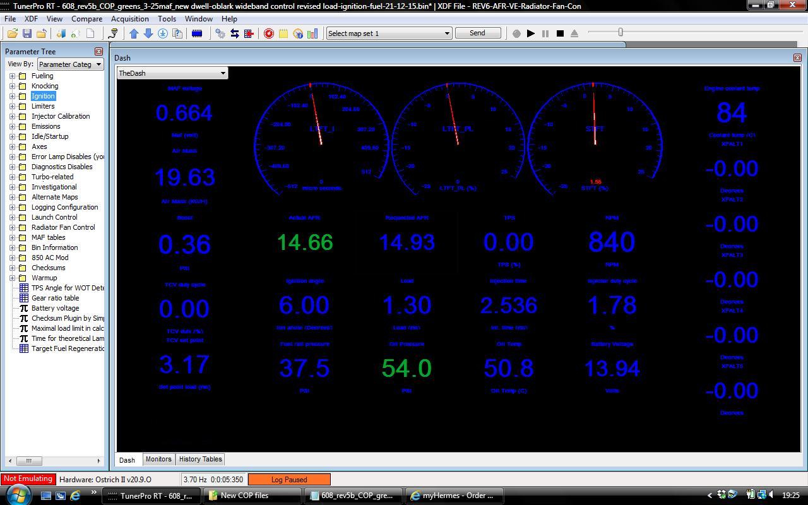
Task: Click the blue memory chip icon
Action: pos(197,33)
